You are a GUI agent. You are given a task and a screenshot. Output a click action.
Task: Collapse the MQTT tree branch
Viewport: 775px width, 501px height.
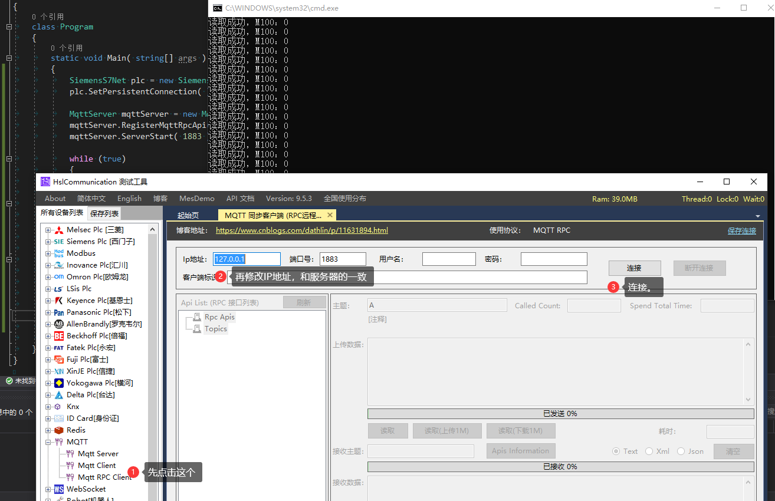[49, 441]
